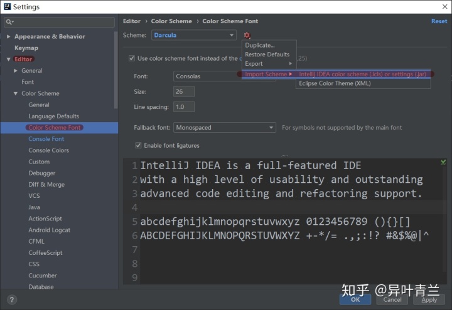The width and height of the screenshot is (452, 310).
Task: Expand the General node under Editor
Action: tap(16, 71)
